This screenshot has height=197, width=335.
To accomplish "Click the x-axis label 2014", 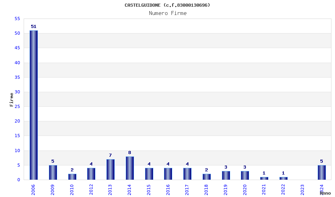I will pyautogui.click(x=129, y=190).
